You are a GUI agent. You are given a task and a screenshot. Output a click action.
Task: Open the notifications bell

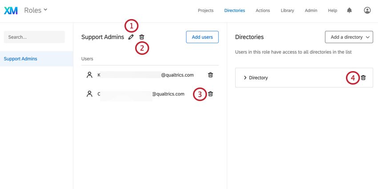click(350, 10)
